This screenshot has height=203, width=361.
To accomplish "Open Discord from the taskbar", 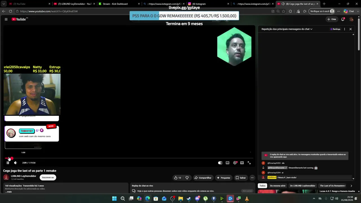I will point(197,198).
